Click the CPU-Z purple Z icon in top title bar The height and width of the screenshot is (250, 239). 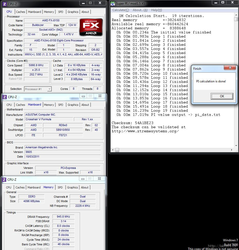[x=5, y=4]
